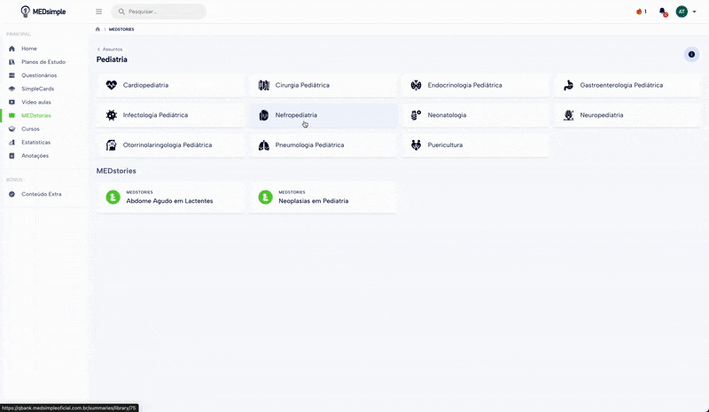This screenshot has width=709, height=412.
Task: Click the Questionários sidebar icon
Action: tap(12, 75)
